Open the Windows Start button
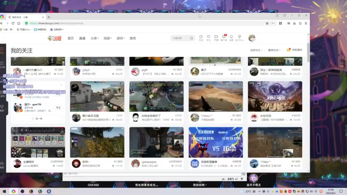This screenshot has width=347, height=195. point(4,191)
